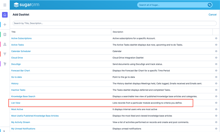The image size is (220, 132).
Task: Open the Accounts building sidebar icon
Action: point(5,35)
